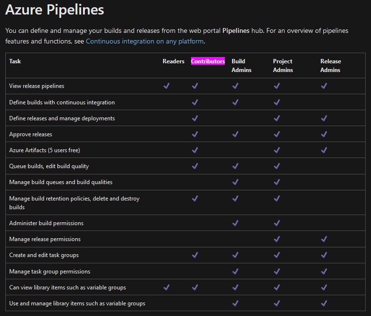
Task: Click the Task column header
Action: tap(15, 61)
